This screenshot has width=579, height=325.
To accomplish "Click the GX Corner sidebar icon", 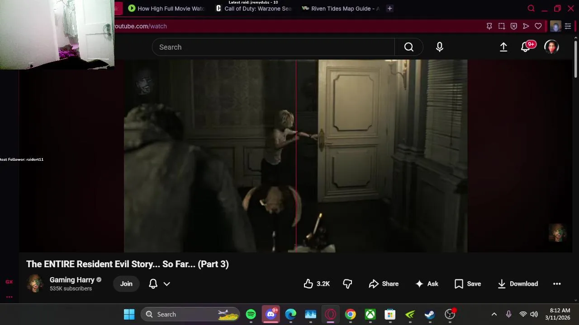I will pos(9,282).
